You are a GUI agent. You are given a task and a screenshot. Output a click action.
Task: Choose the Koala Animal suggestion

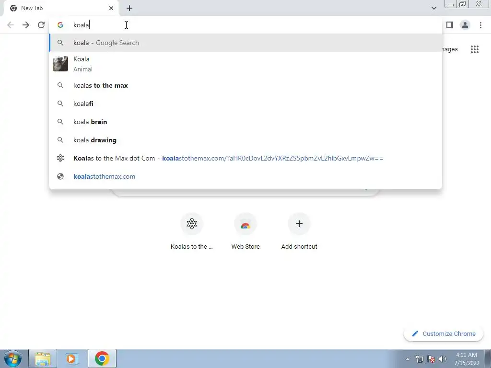click(245, 64)
